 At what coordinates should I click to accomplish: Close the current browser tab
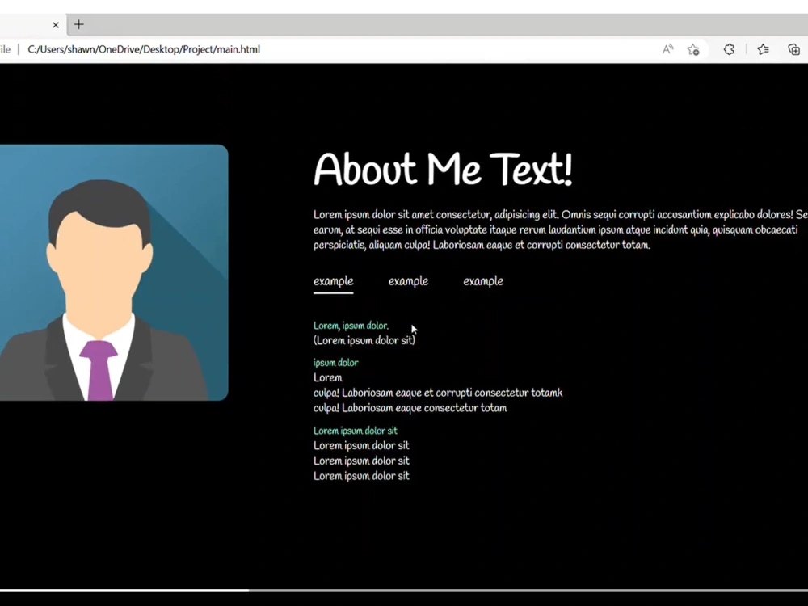pyautogui.click(x=56, y=25)
